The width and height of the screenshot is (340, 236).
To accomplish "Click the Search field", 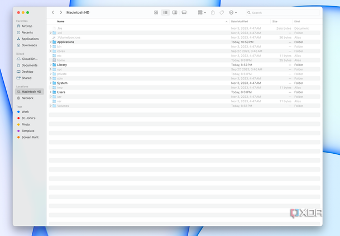I will pyautogui.click(x=282, y=13).
